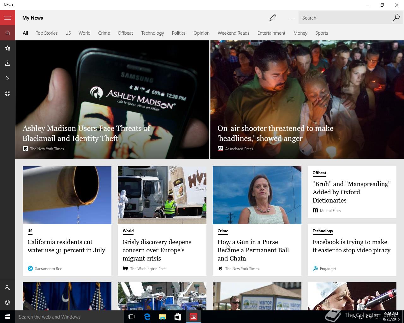Open Ashley Madison blackmail headline
The image size is (404, 323).
86,133
